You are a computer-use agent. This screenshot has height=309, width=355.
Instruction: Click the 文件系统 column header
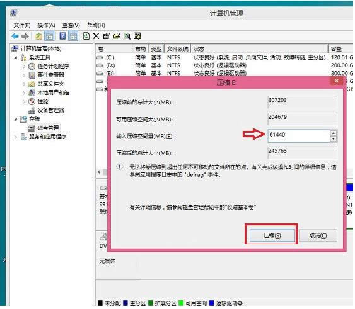coord(178,49)
